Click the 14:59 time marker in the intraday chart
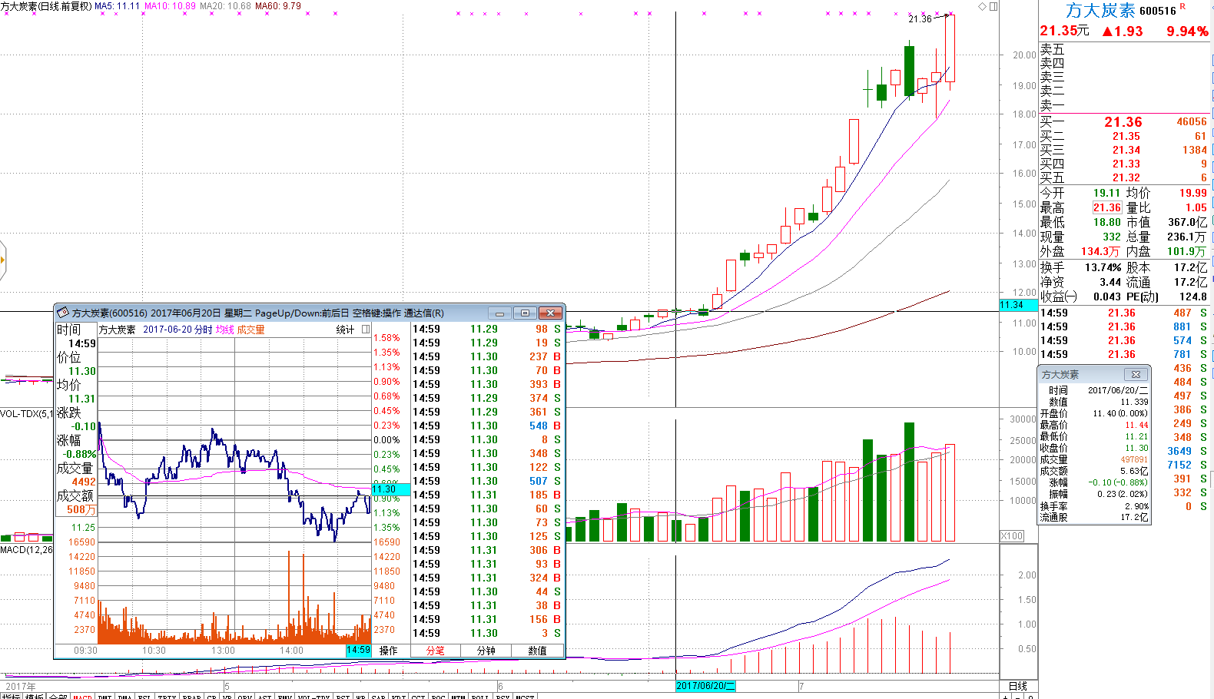 (358, 651)
